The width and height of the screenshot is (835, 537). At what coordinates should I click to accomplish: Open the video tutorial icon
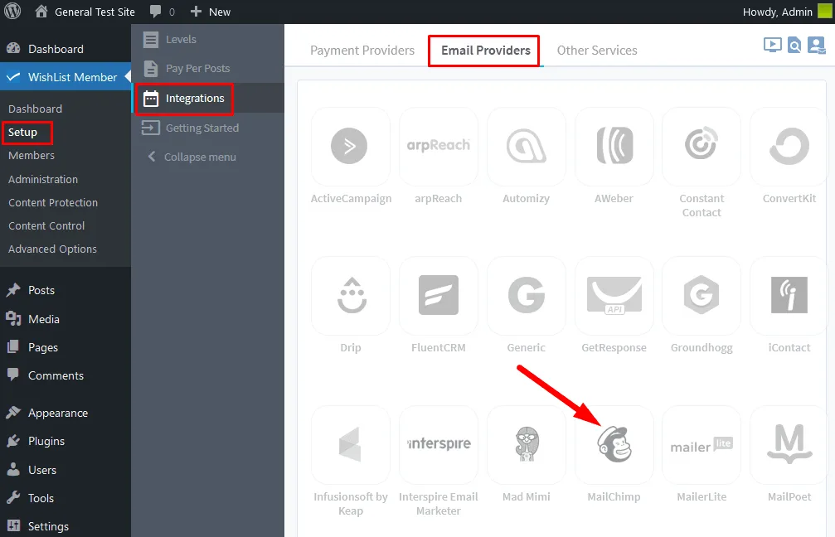772,46
